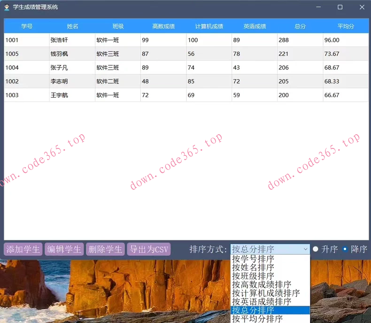This screenshot has height=323, width=371.
Task: Click computer score 100 for 张浩轩
Action: tap(209, 40)
